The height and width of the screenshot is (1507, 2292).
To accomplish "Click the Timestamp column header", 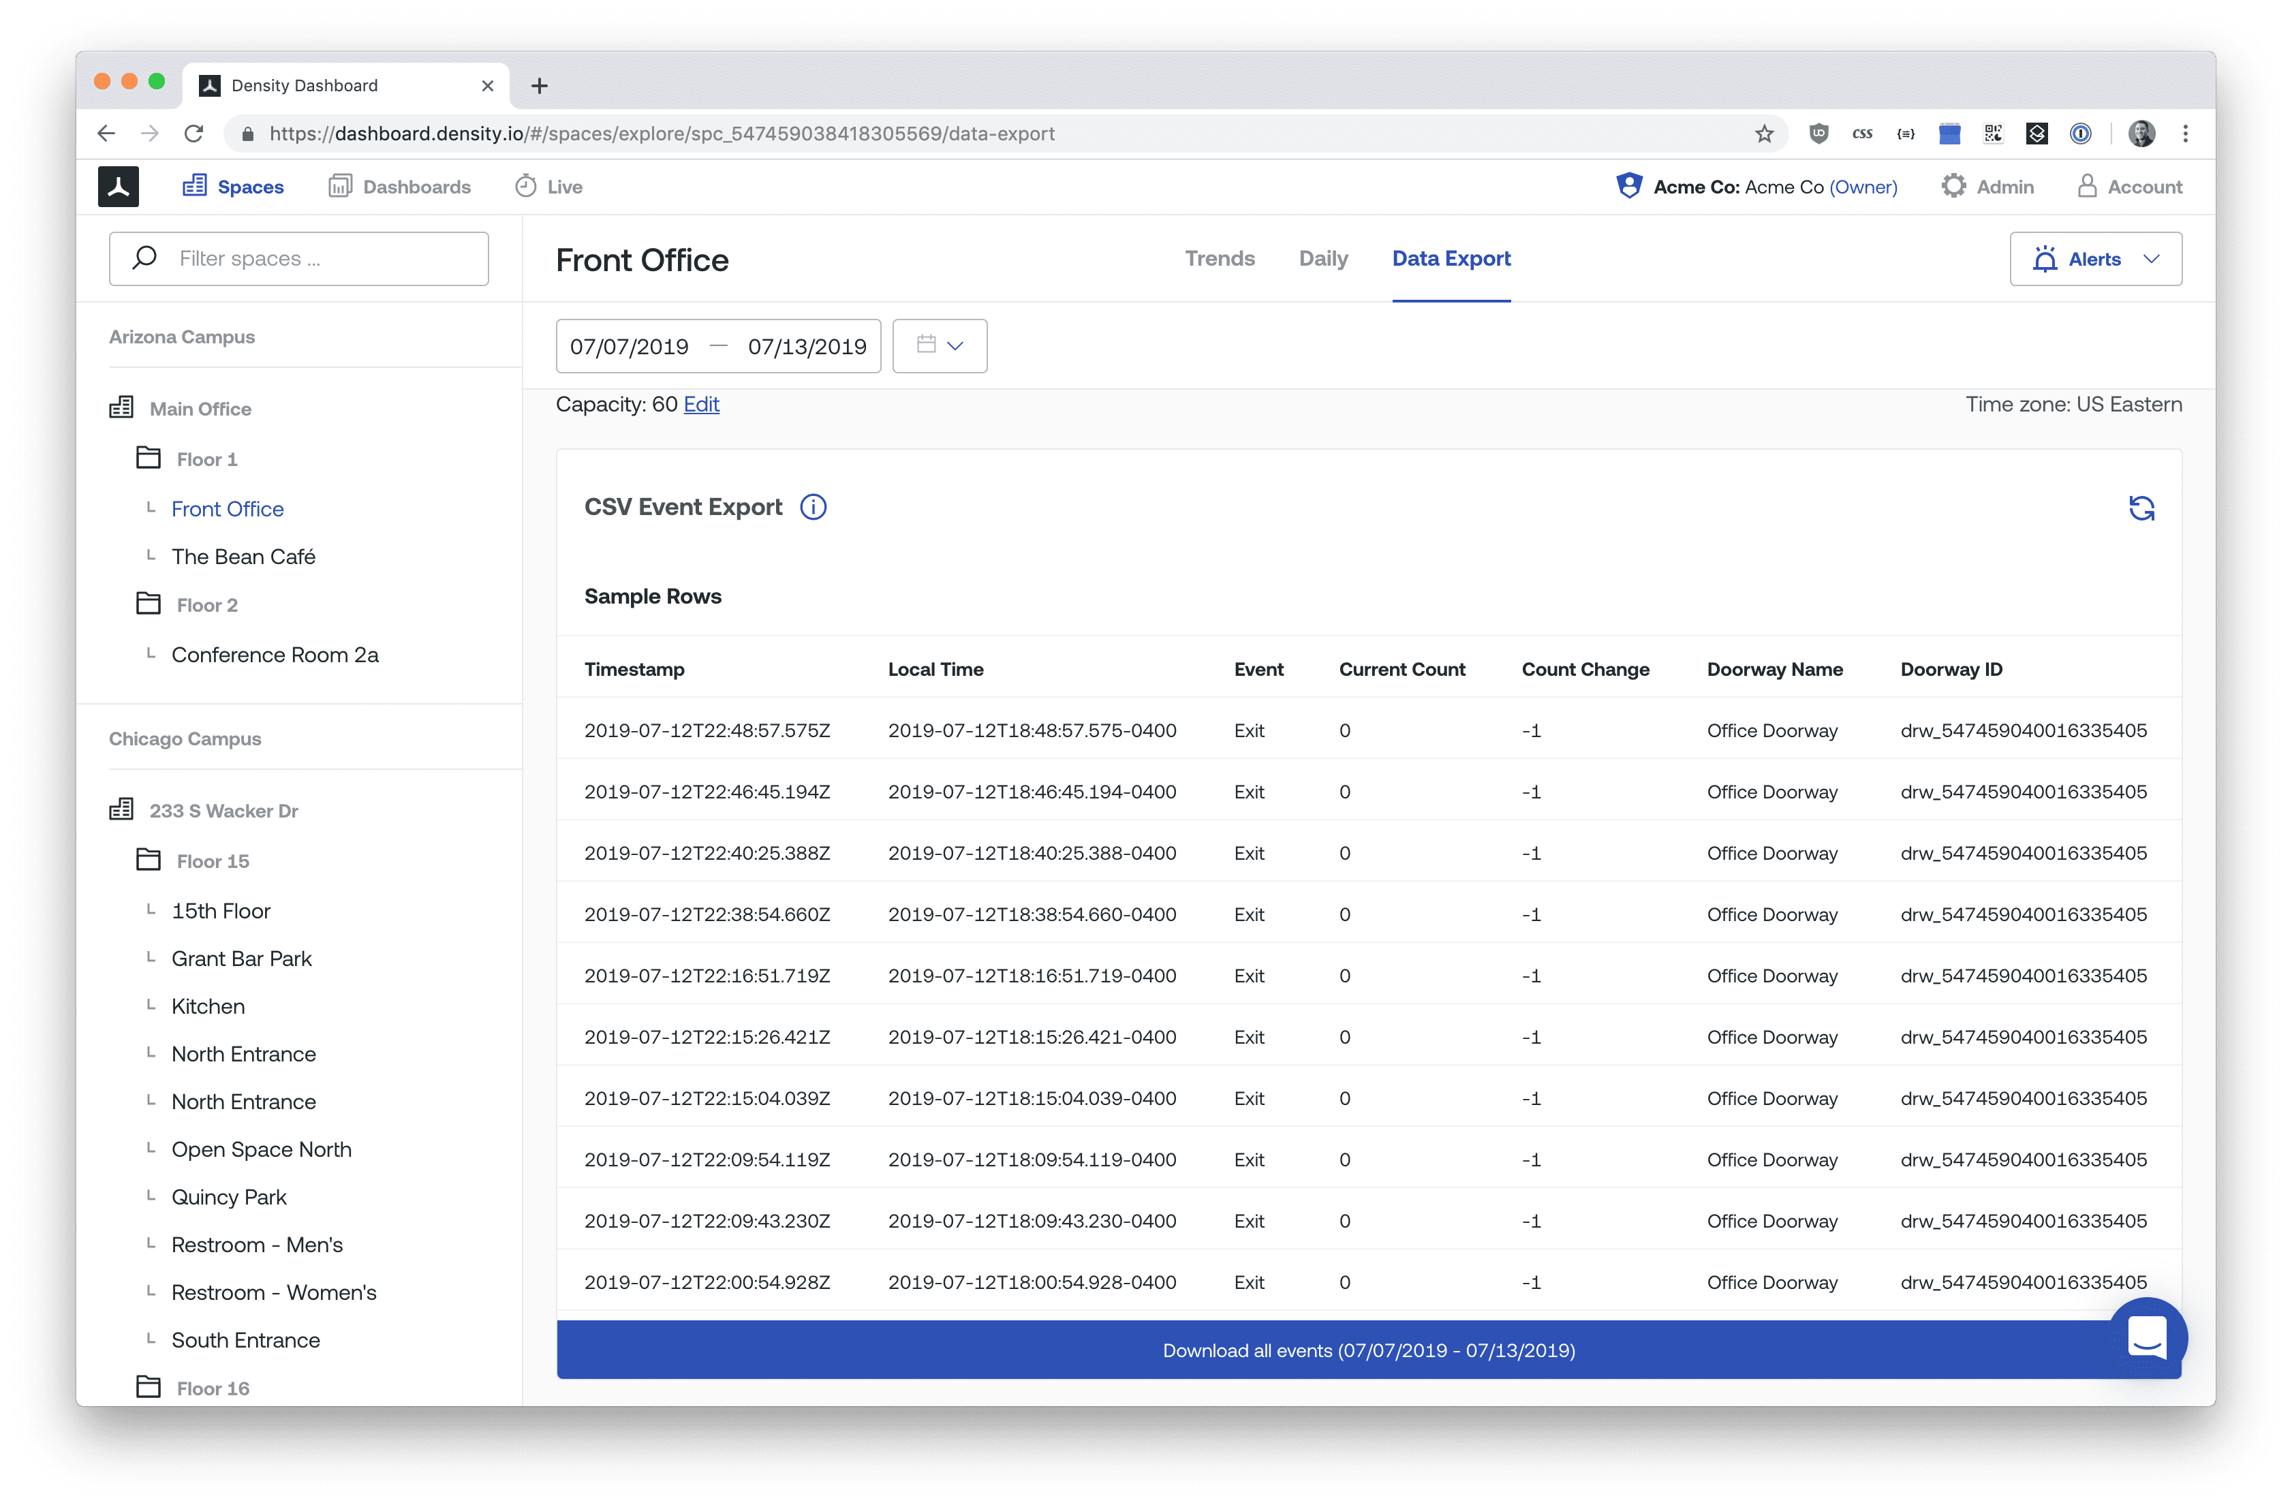I will (x=634, y=669).
